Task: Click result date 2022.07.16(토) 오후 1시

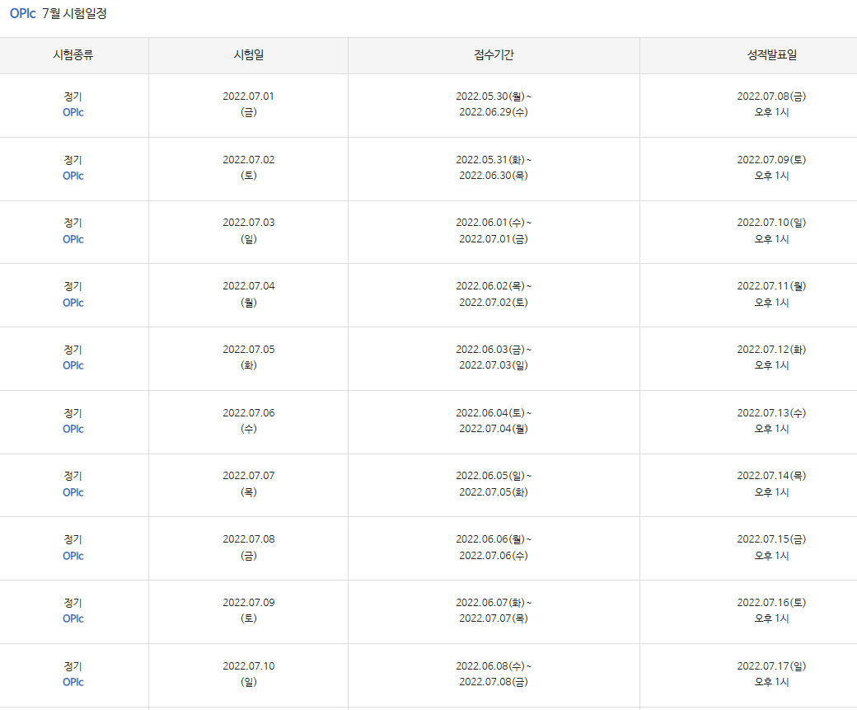Action: click(772, 610)
